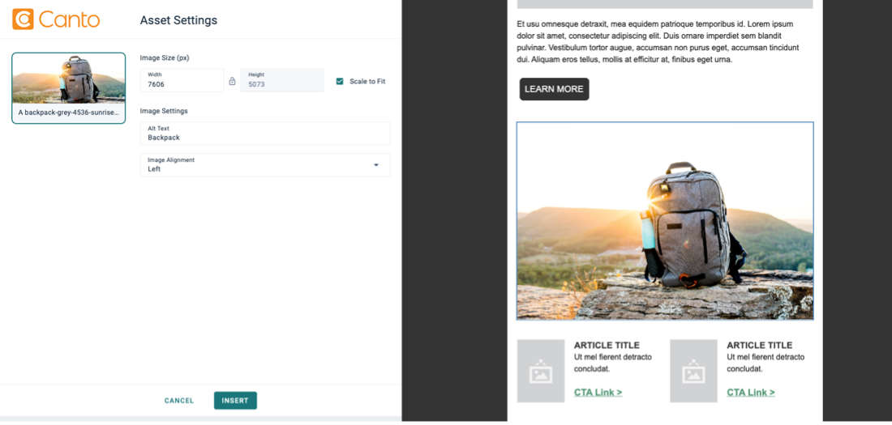Click the Lorem ipsum paragraph text
This screenshot has height=425, width=892.
[658, 41]
